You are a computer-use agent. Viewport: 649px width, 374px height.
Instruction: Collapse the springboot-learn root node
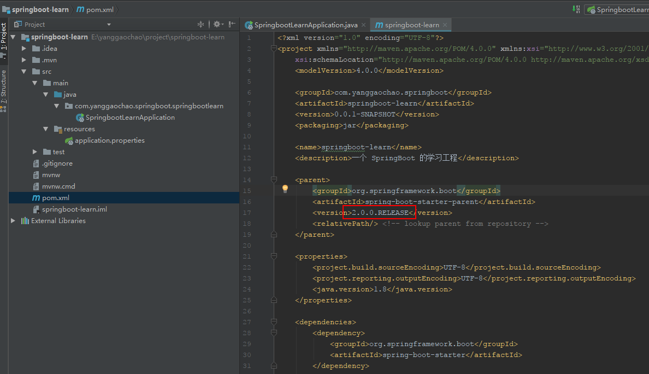click(x=13, y=37)
